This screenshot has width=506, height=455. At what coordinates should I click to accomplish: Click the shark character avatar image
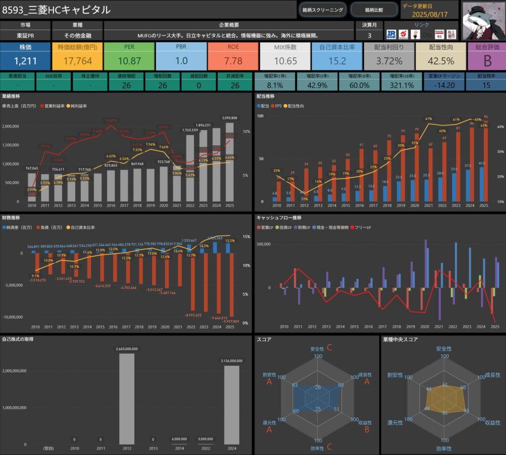(484, 21)
